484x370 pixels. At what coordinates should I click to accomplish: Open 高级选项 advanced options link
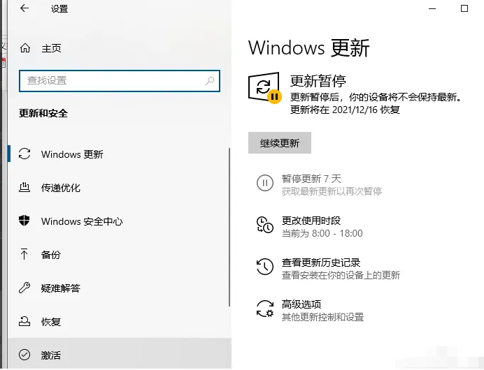(301, 304)
